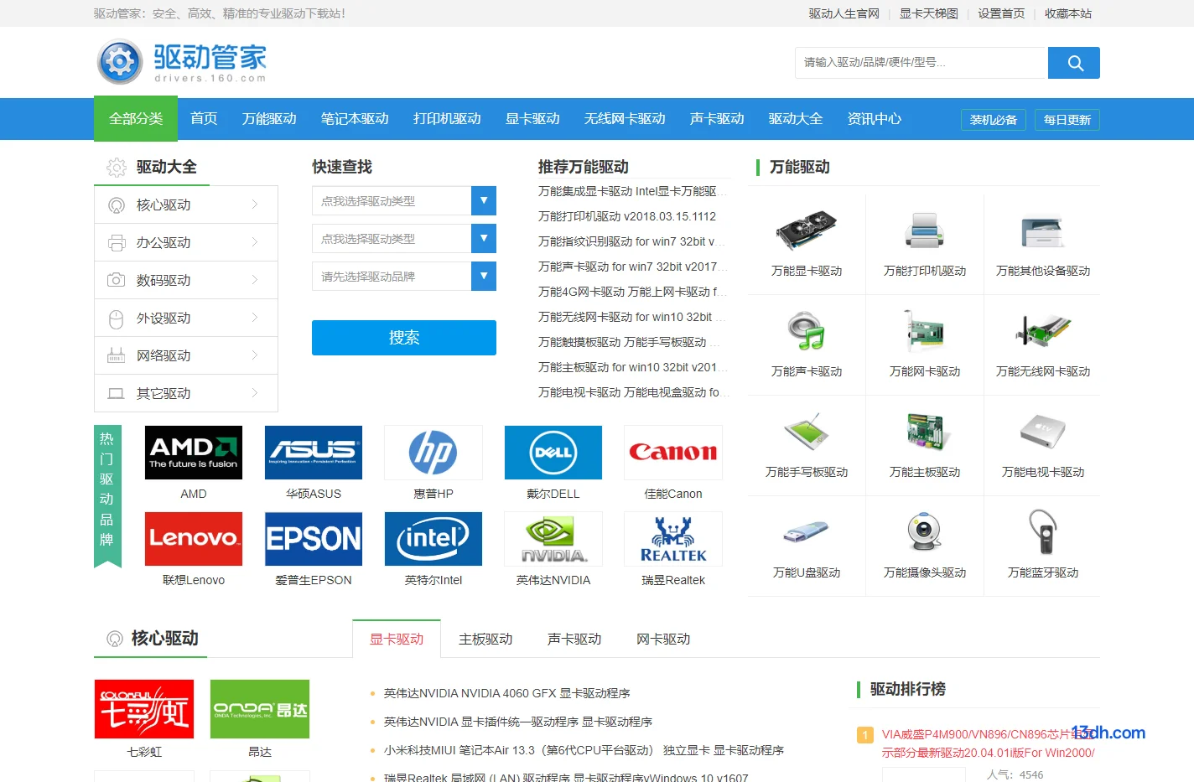Image resolution: width=1194 pixels, height=782 pixels.
Task: Open the first 点我选择驱动类型 dropdown
Action: [x=404, y=201]
